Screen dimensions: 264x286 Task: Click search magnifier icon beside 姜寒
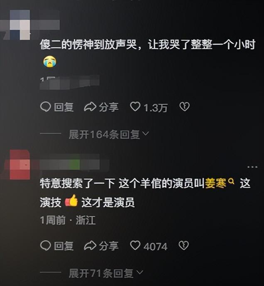pos(231,182)
